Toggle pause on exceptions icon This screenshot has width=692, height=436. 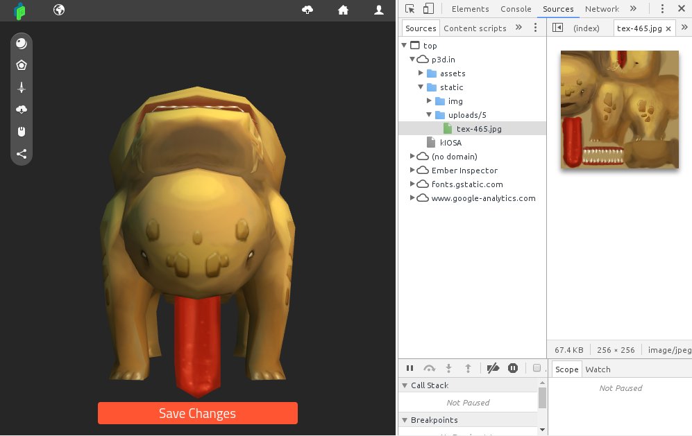pyautogui.click(x=513, y=368)
